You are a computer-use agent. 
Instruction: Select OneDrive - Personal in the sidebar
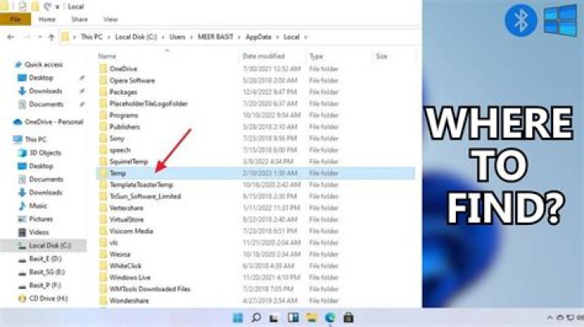54,121
